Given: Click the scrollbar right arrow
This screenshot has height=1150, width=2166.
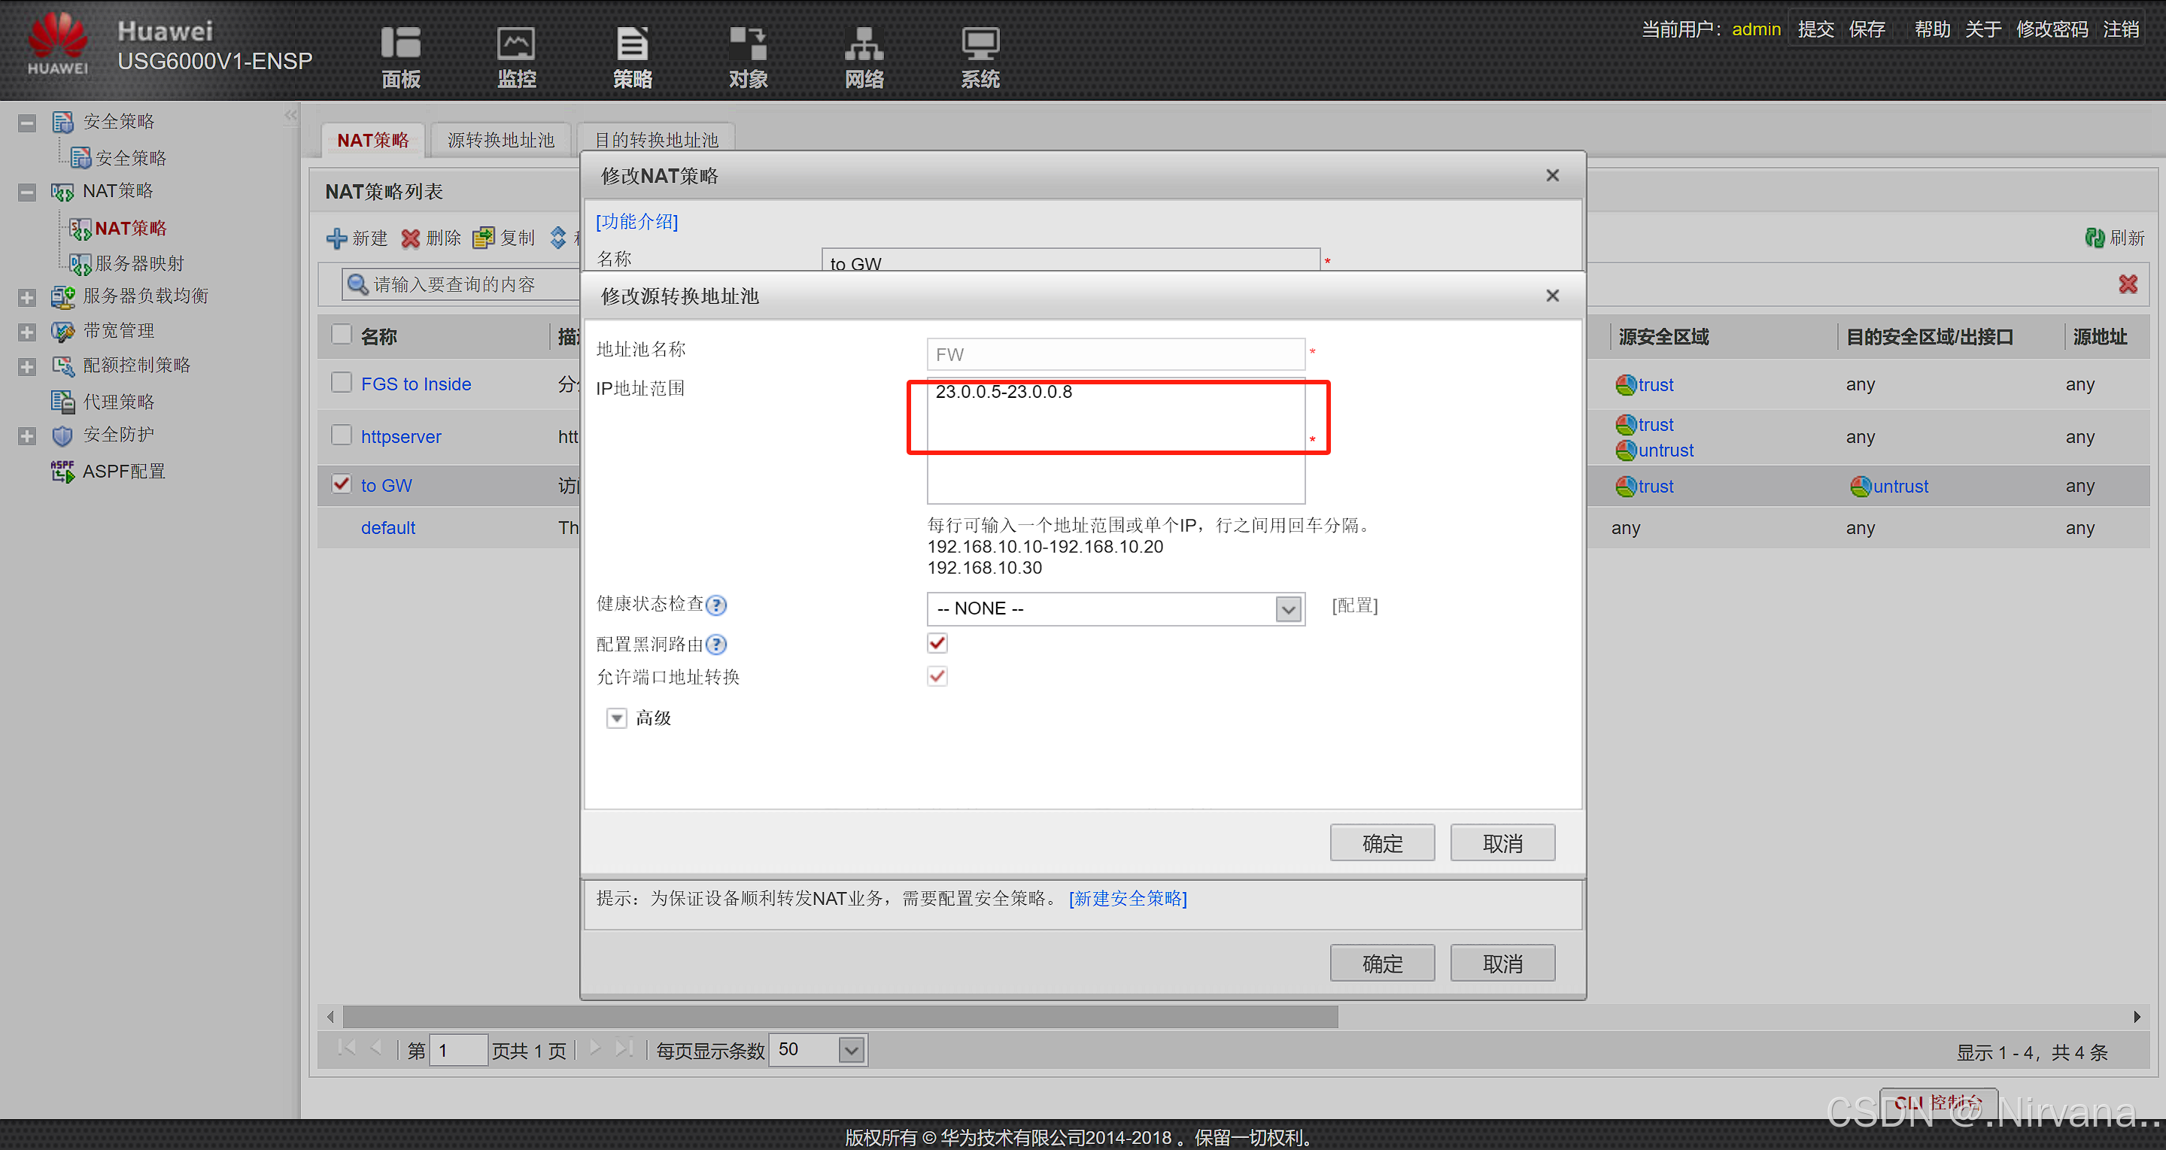Looking at the screenshot, I should pyautogui.click(x=2137, y=1017).
